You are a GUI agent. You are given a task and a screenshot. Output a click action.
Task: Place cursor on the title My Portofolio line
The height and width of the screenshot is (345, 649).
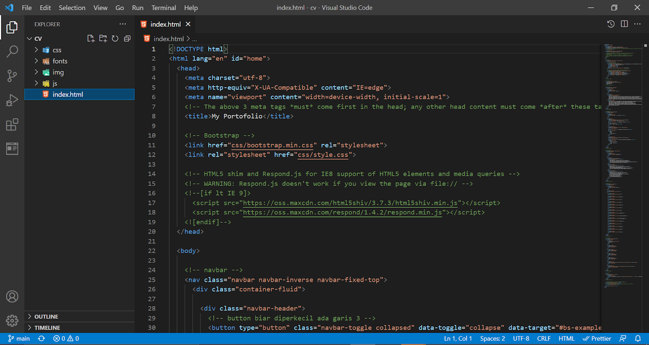click(x=239, y=116)
